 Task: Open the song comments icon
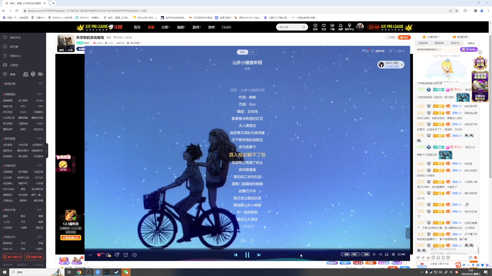[x=117, y=255]
